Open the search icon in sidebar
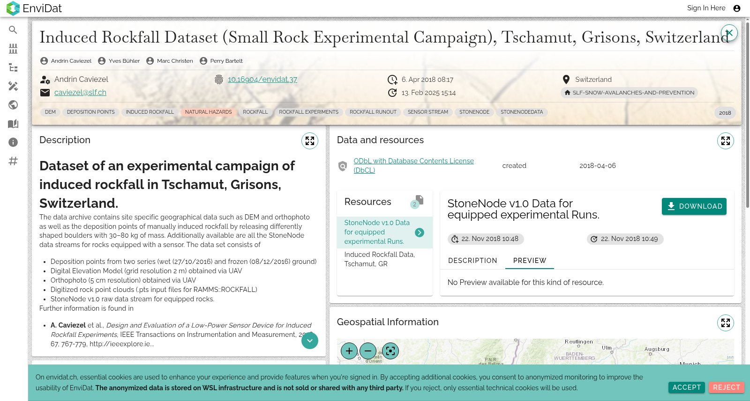The image size is (750, 401). click(13, 30)
